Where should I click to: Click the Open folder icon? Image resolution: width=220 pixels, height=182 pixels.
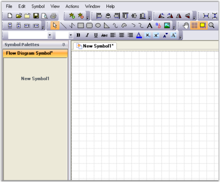[x=19, y=16]
